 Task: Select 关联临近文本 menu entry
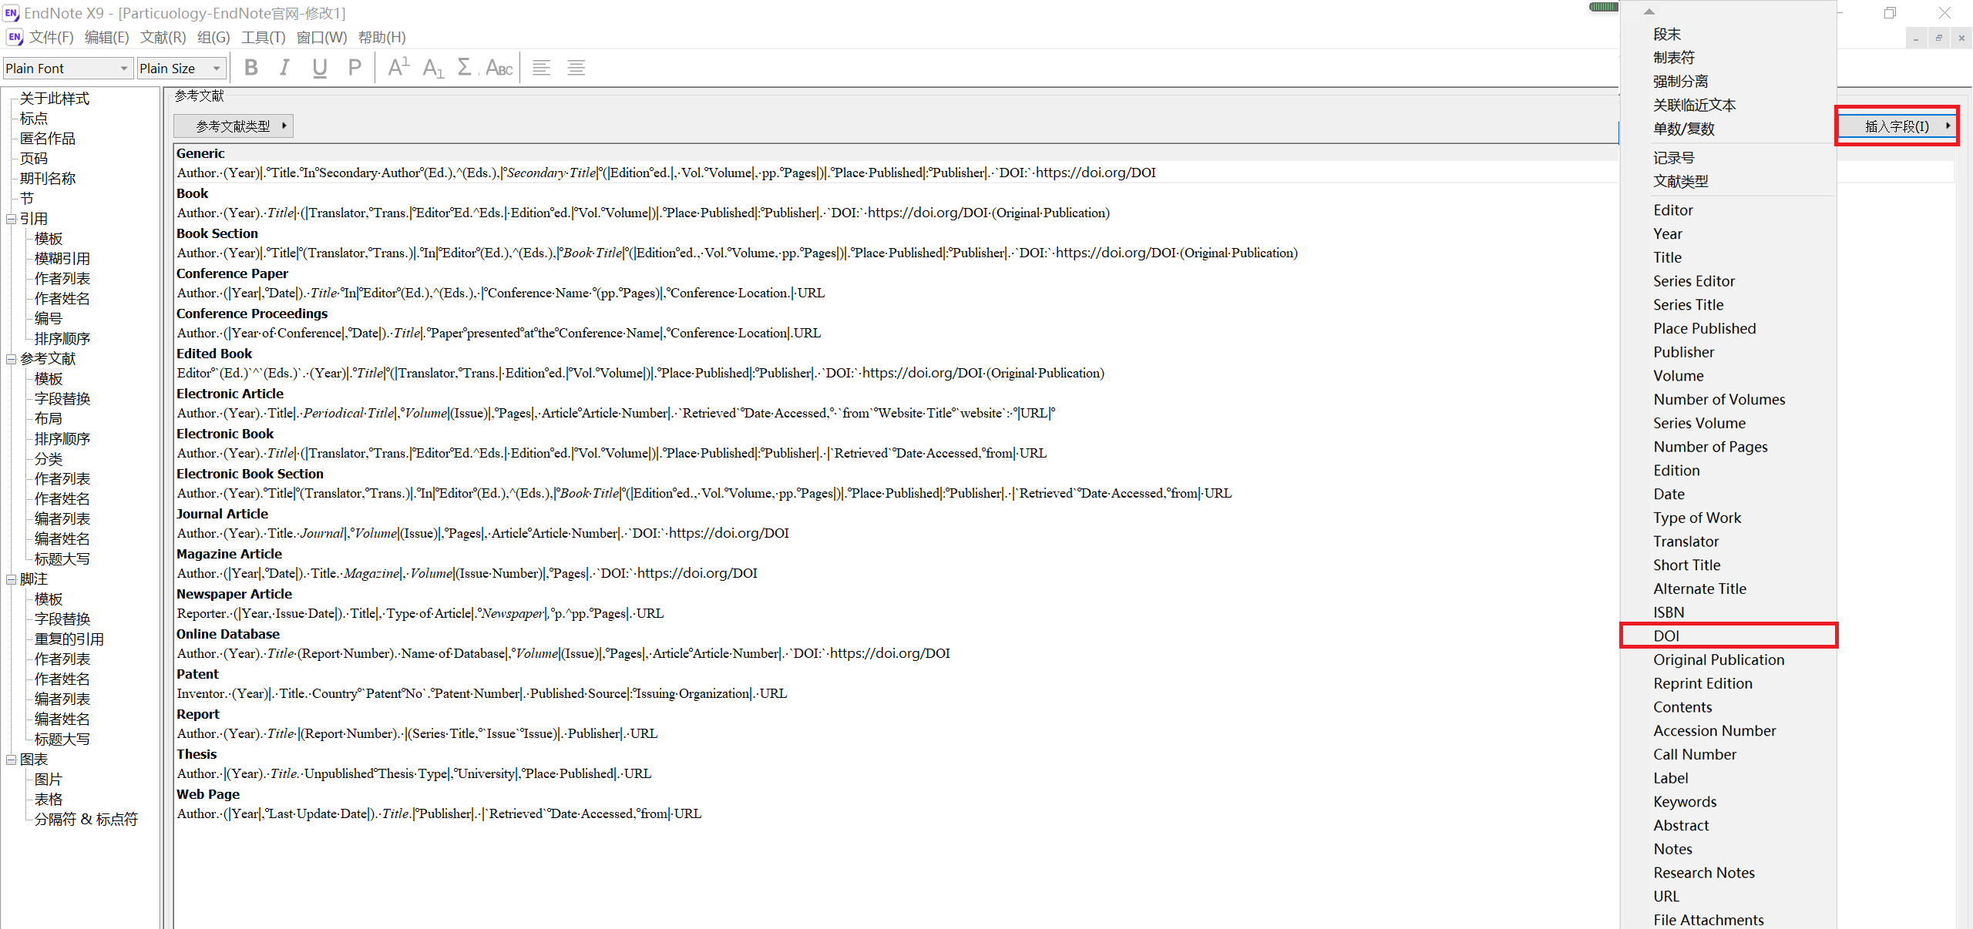tap(1729, 105)
